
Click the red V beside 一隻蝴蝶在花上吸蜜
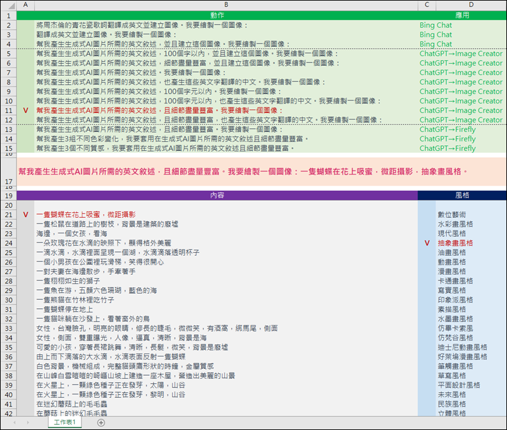(25, 215)
